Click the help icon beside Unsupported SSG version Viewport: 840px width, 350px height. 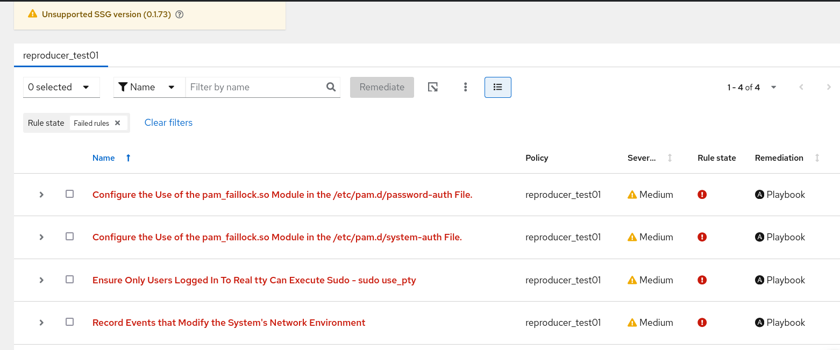180,15
